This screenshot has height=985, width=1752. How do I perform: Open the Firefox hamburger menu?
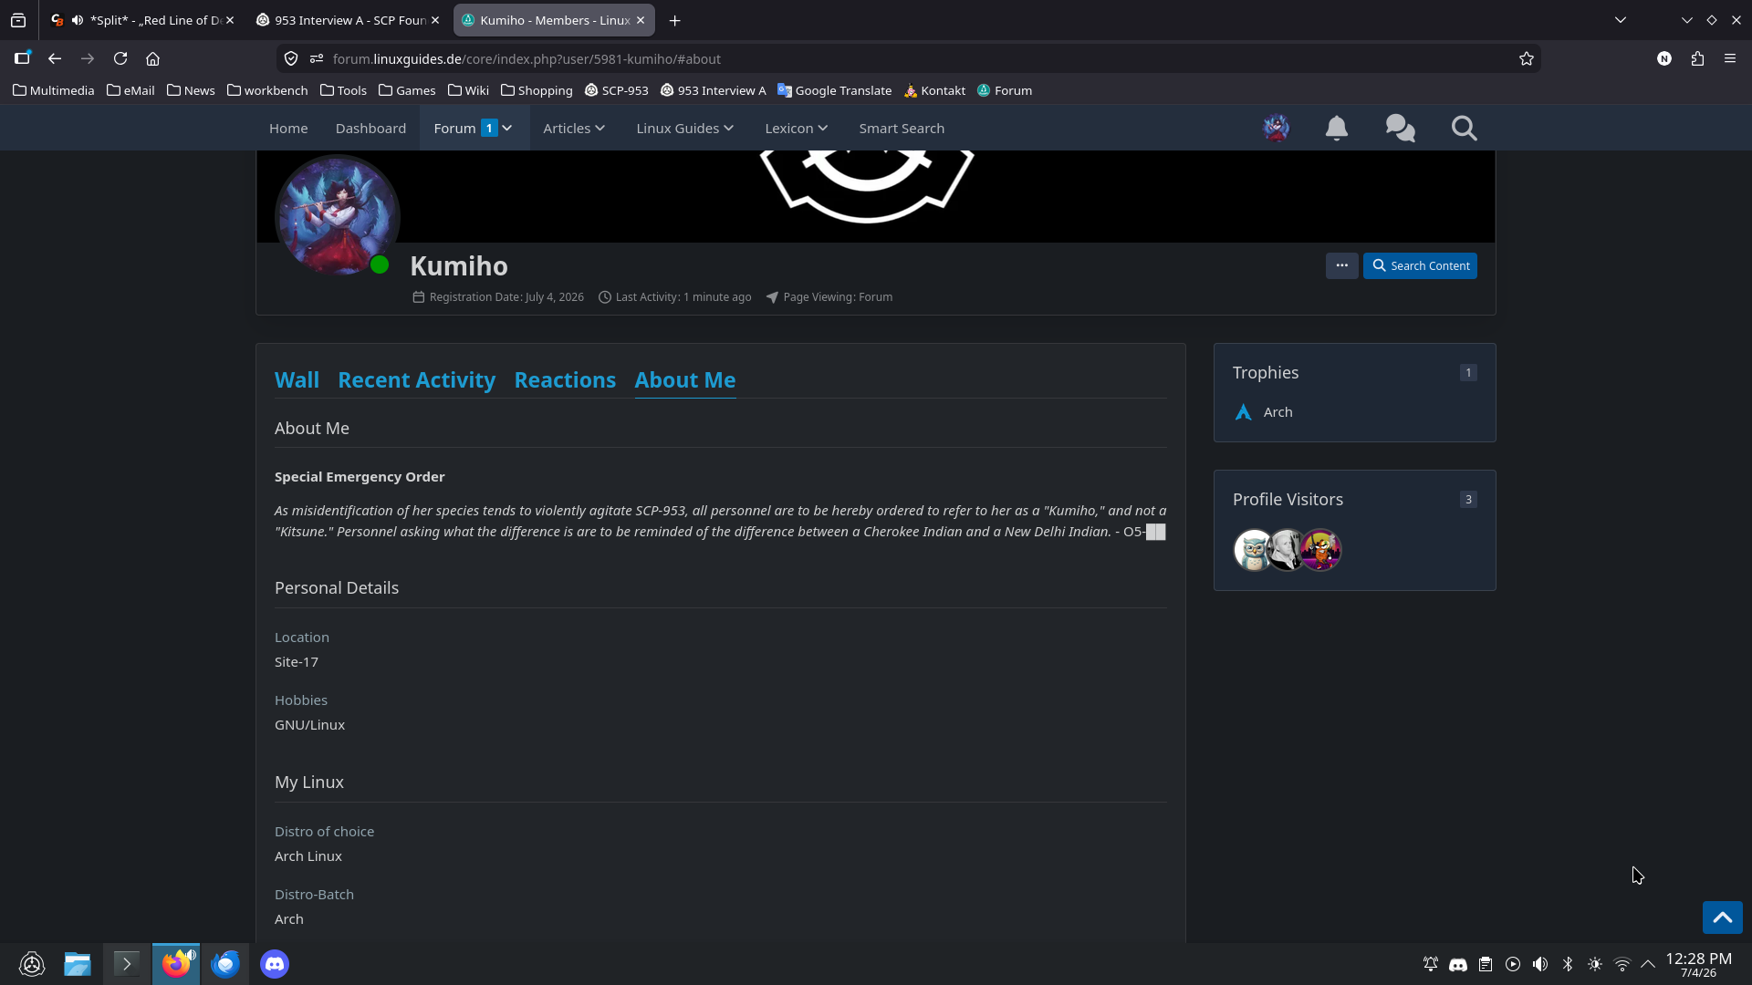click(1730, 58)
